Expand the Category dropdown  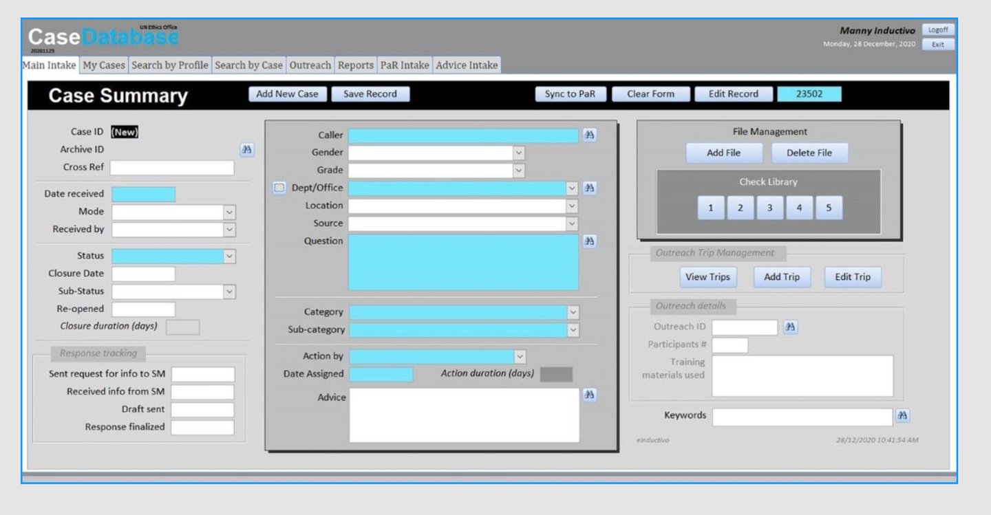[573, 312]
